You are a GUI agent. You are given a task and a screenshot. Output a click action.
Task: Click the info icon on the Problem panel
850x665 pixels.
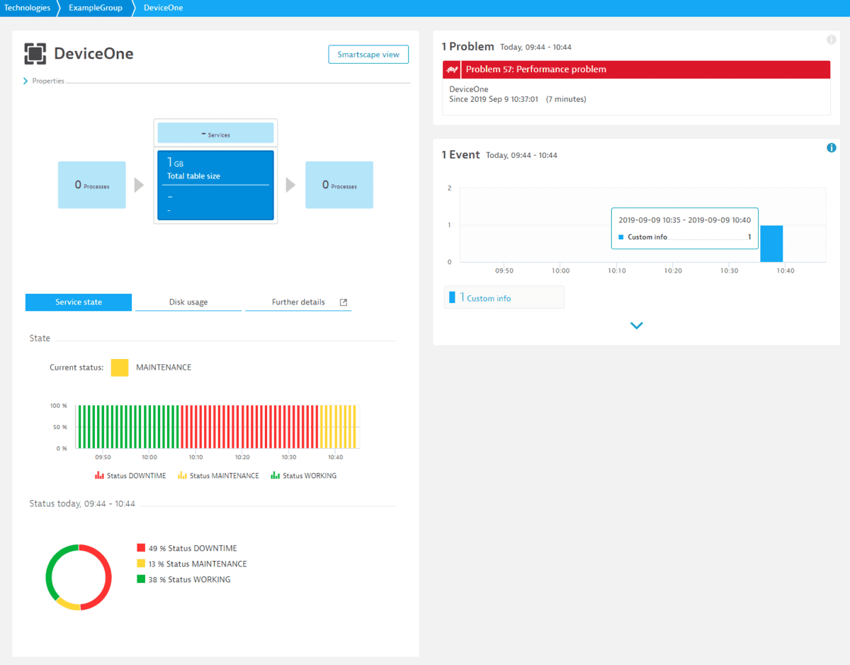click(x=831, y=40)
